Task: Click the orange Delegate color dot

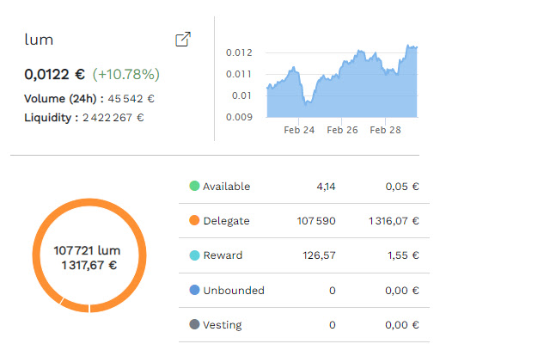Action: (x=194, y=220)
